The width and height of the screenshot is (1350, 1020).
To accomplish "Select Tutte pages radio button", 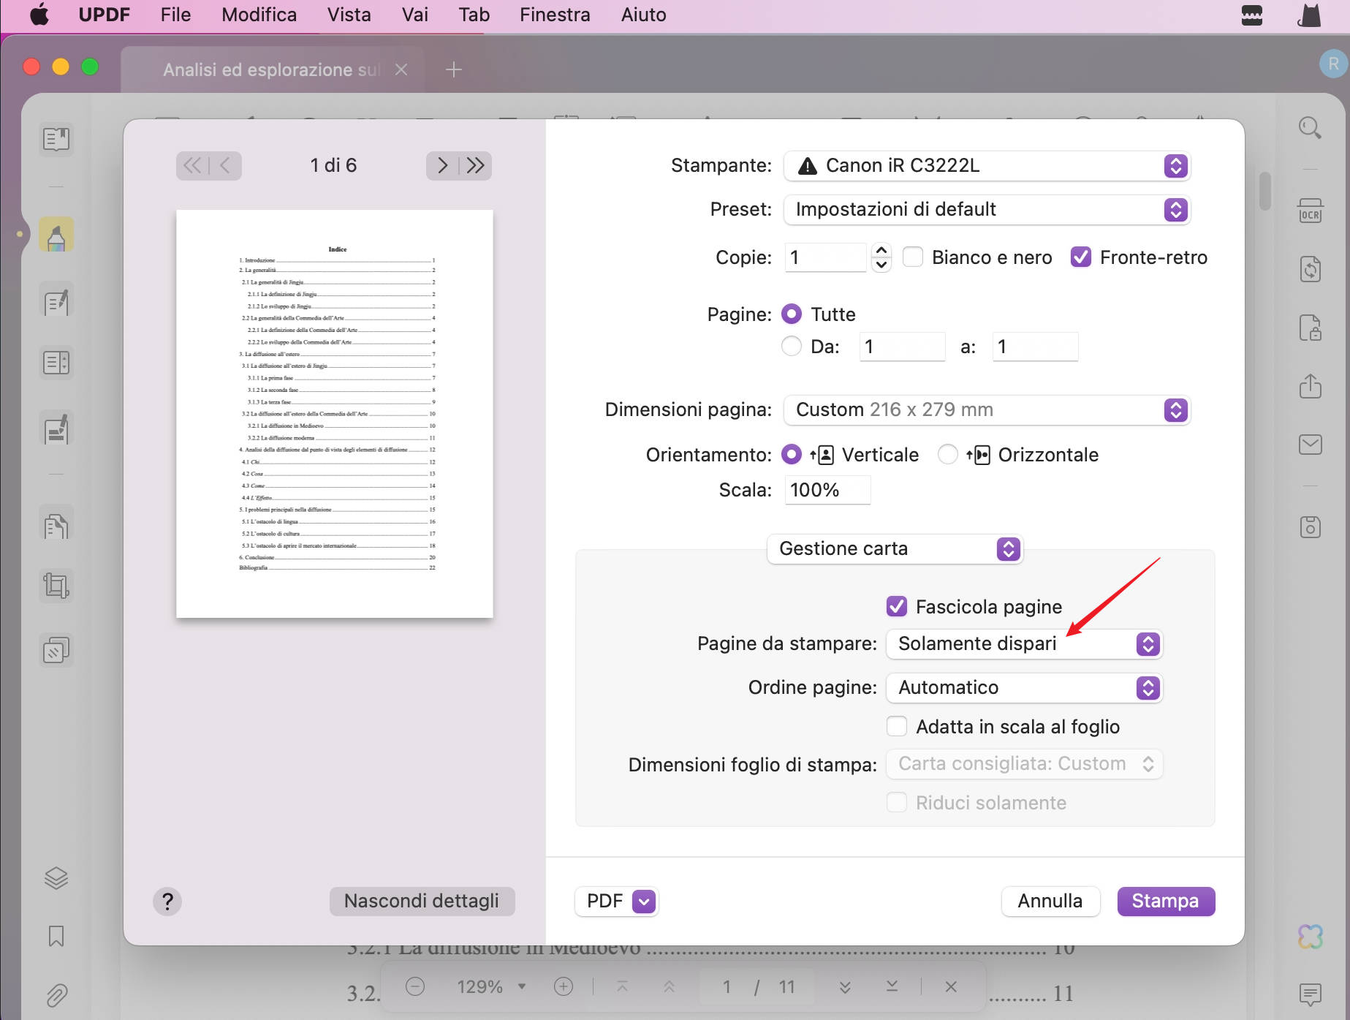I will [792, 314].
